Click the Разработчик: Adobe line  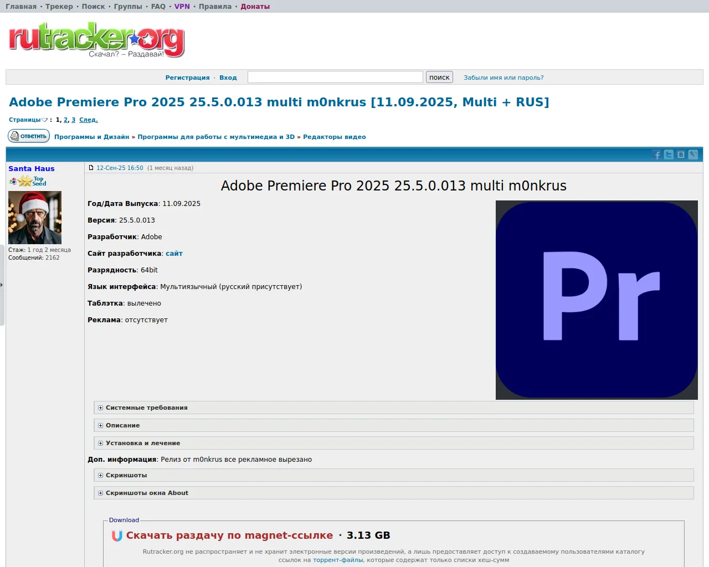point(125,237)
